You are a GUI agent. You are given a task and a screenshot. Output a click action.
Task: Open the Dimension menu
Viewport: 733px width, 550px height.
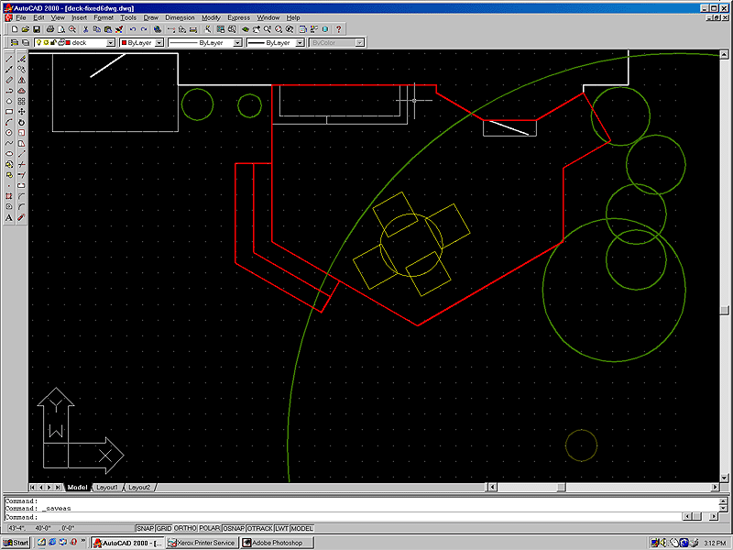pyautogui.click(x=180, y=17)
